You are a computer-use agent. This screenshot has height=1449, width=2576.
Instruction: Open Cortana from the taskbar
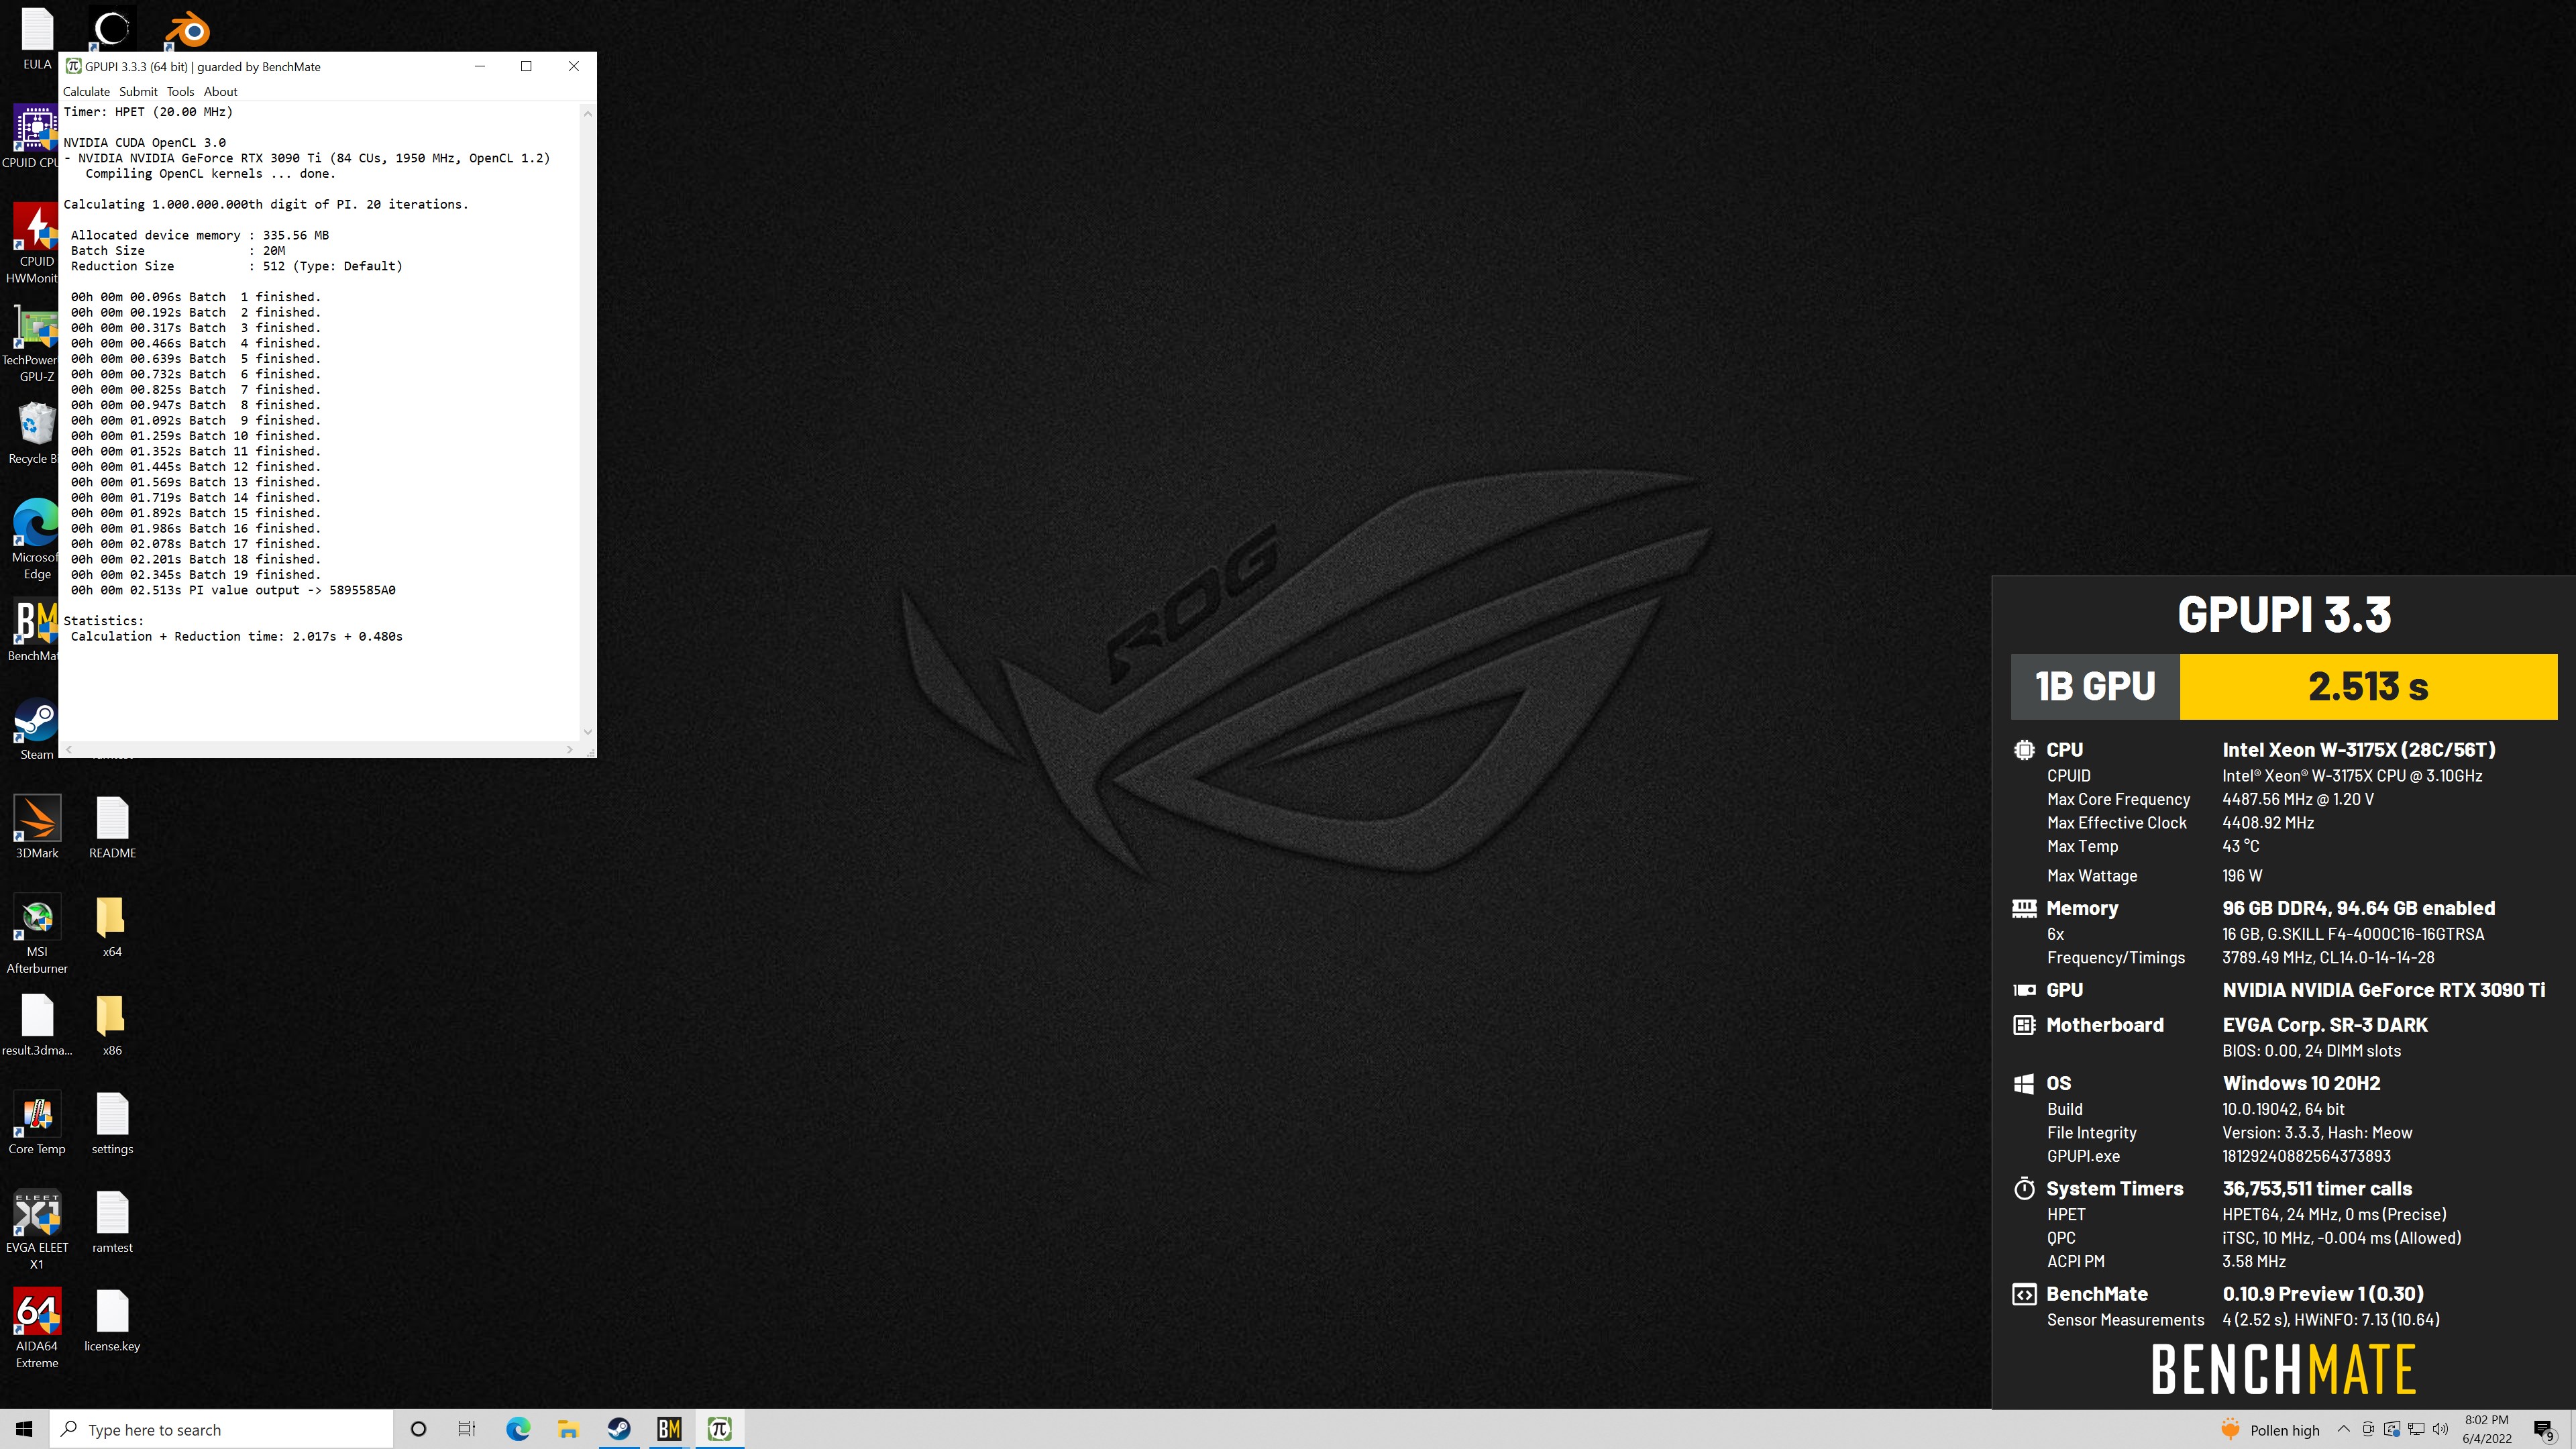click(x=419, y=1429)
